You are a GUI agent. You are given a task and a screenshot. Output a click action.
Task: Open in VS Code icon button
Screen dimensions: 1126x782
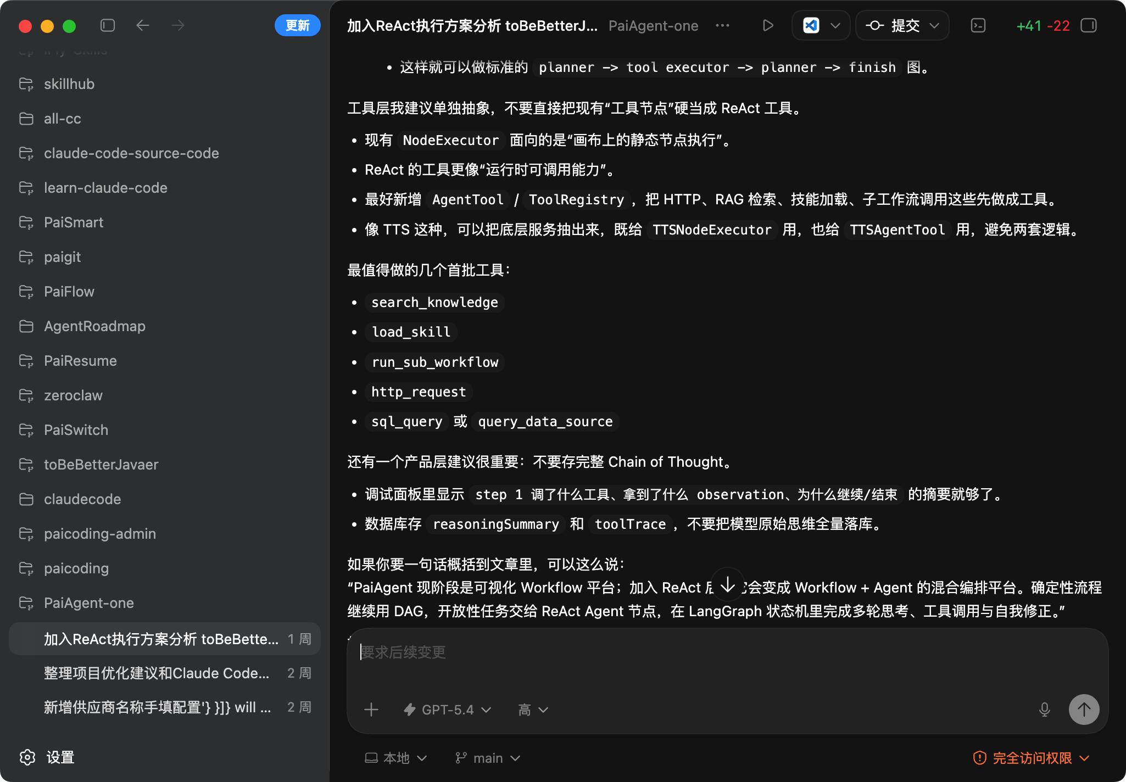(811, 25)
